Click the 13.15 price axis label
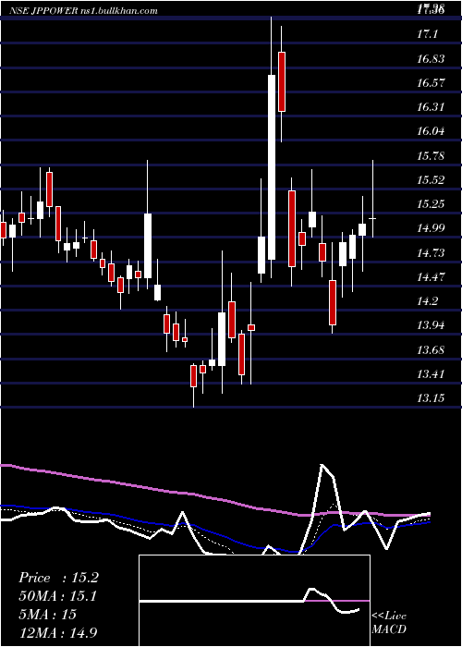This screenshot has height=647, width=462. point(431,398)
